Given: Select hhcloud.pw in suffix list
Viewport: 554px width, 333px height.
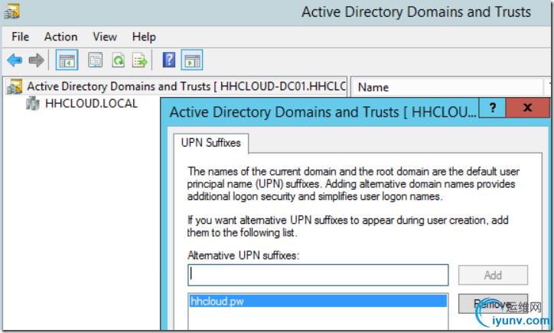Looking at the screenshot, I should [x=318, y=301].
